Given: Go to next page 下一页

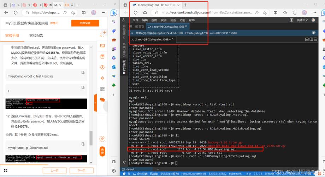Looking at the screenshot, I should click(x=82, y=170).
